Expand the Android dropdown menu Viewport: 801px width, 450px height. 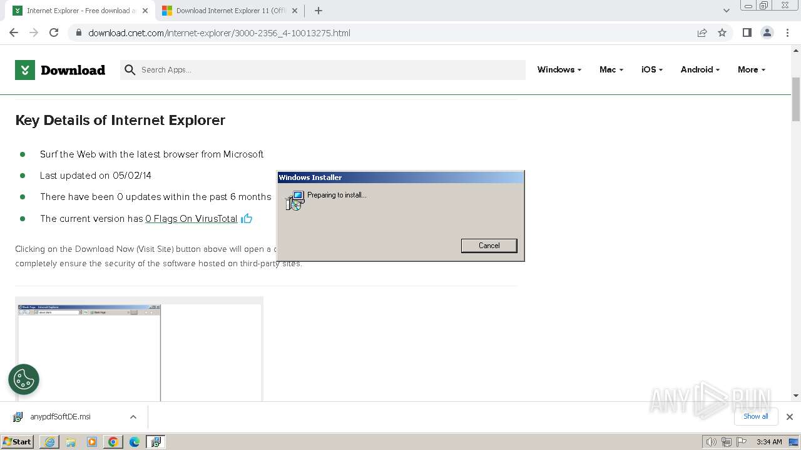[700, 70]
